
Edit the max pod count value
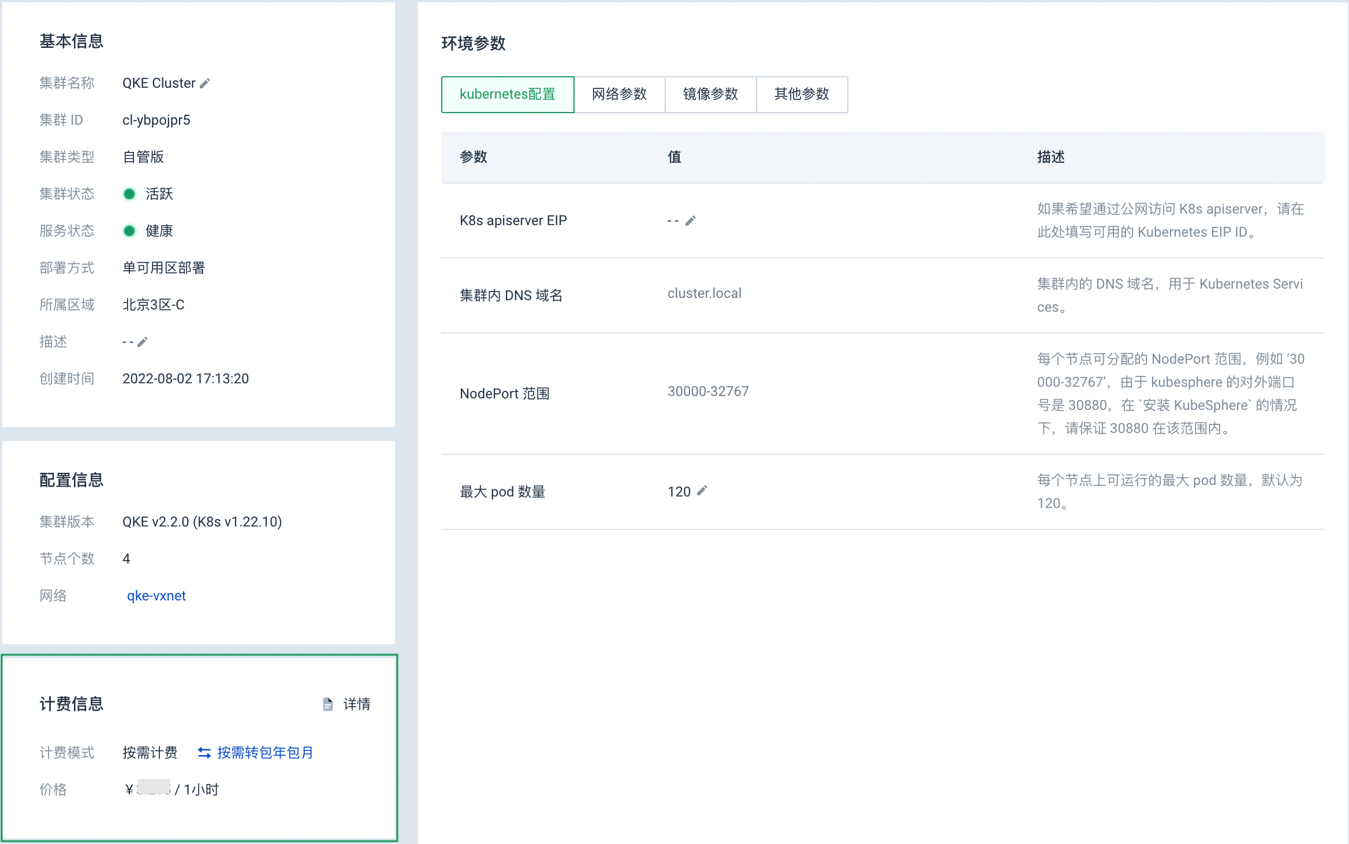click(x=702, y=491)
